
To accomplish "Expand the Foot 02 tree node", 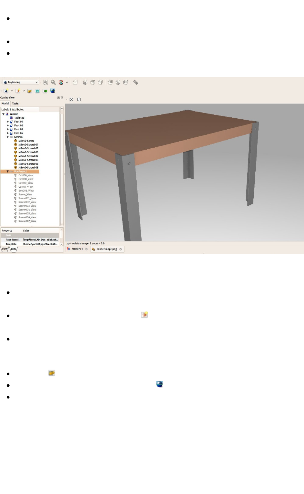I will (7, 125).
